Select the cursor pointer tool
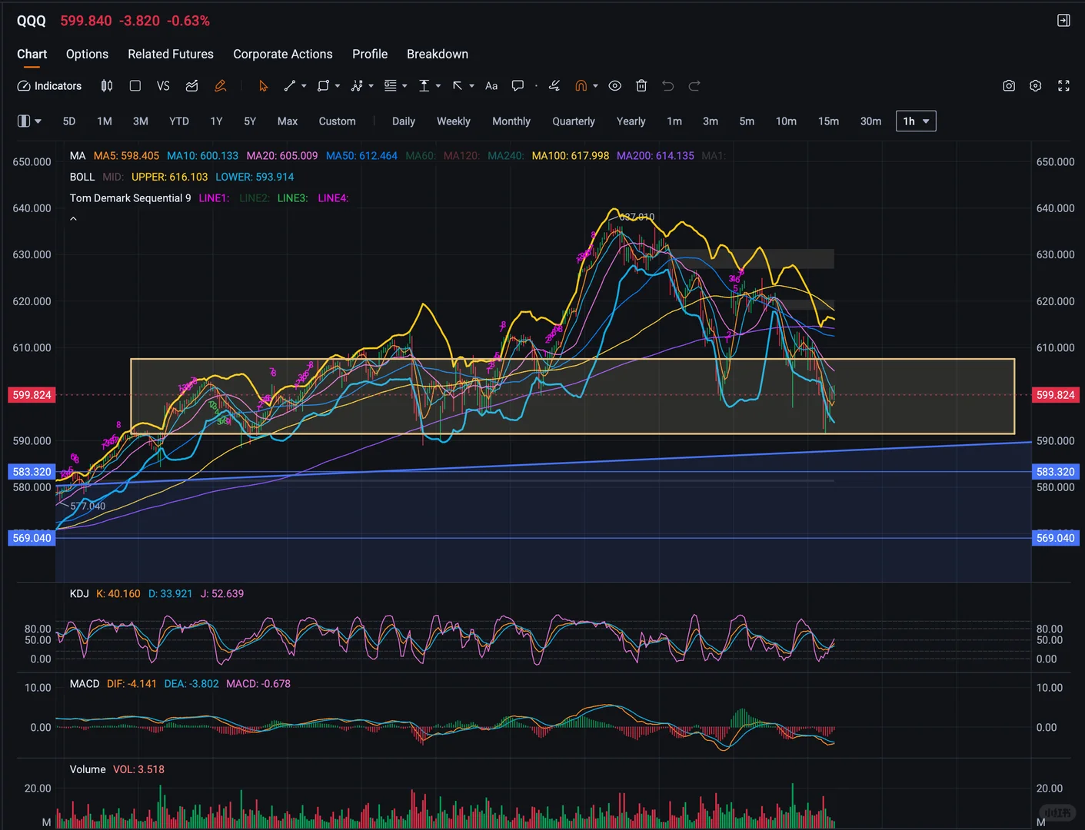Viewport: 1085px width, 830px height. click(x=263, y=86)
